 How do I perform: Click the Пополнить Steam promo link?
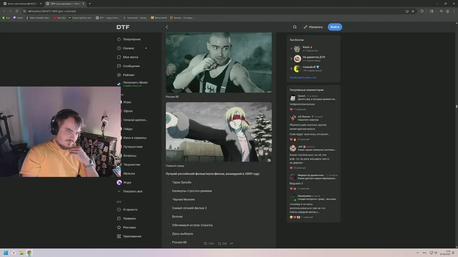[x=132, y=84]
